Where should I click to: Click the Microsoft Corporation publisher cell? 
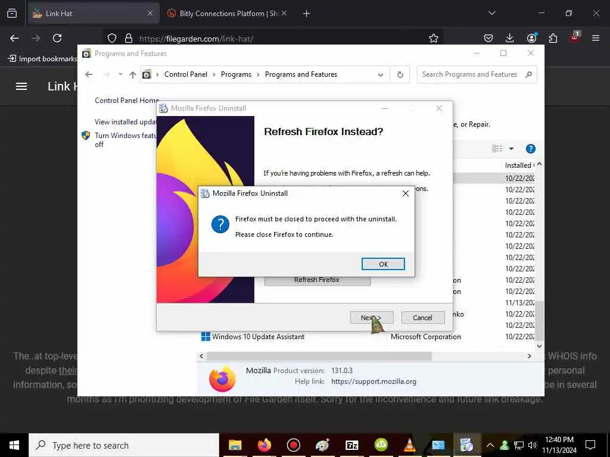coord(426,337)
